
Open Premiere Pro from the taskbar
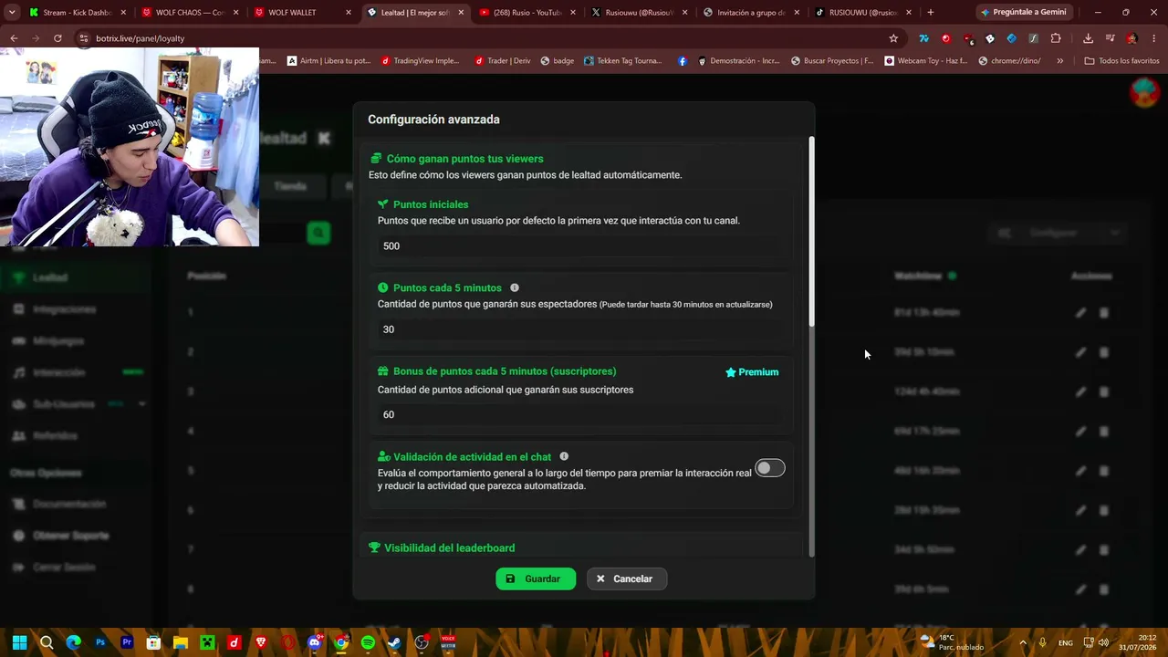coord(127,642)
